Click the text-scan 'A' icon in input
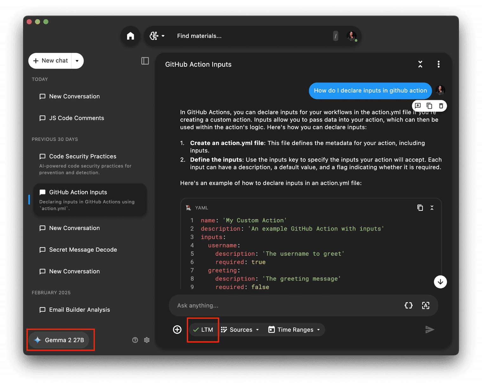Screen dimensions: 482x386 click(426, 306)
